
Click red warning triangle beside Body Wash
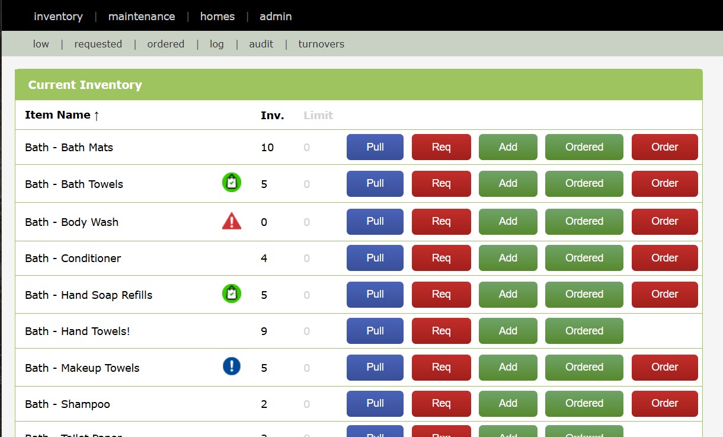click(x=232, y=222)
